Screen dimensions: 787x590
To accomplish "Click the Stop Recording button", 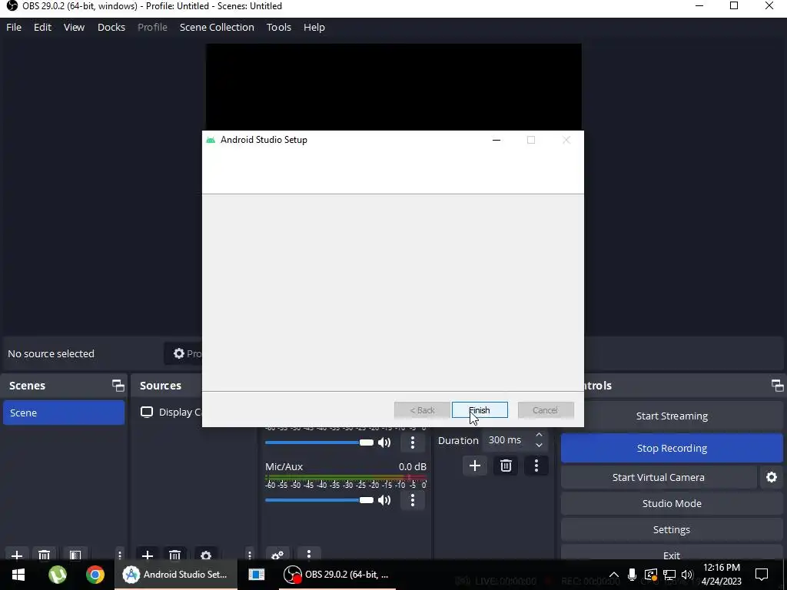I will point(672,448).
